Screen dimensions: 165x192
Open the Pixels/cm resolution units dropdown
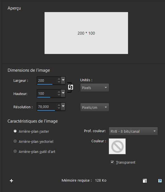(95, 107)
